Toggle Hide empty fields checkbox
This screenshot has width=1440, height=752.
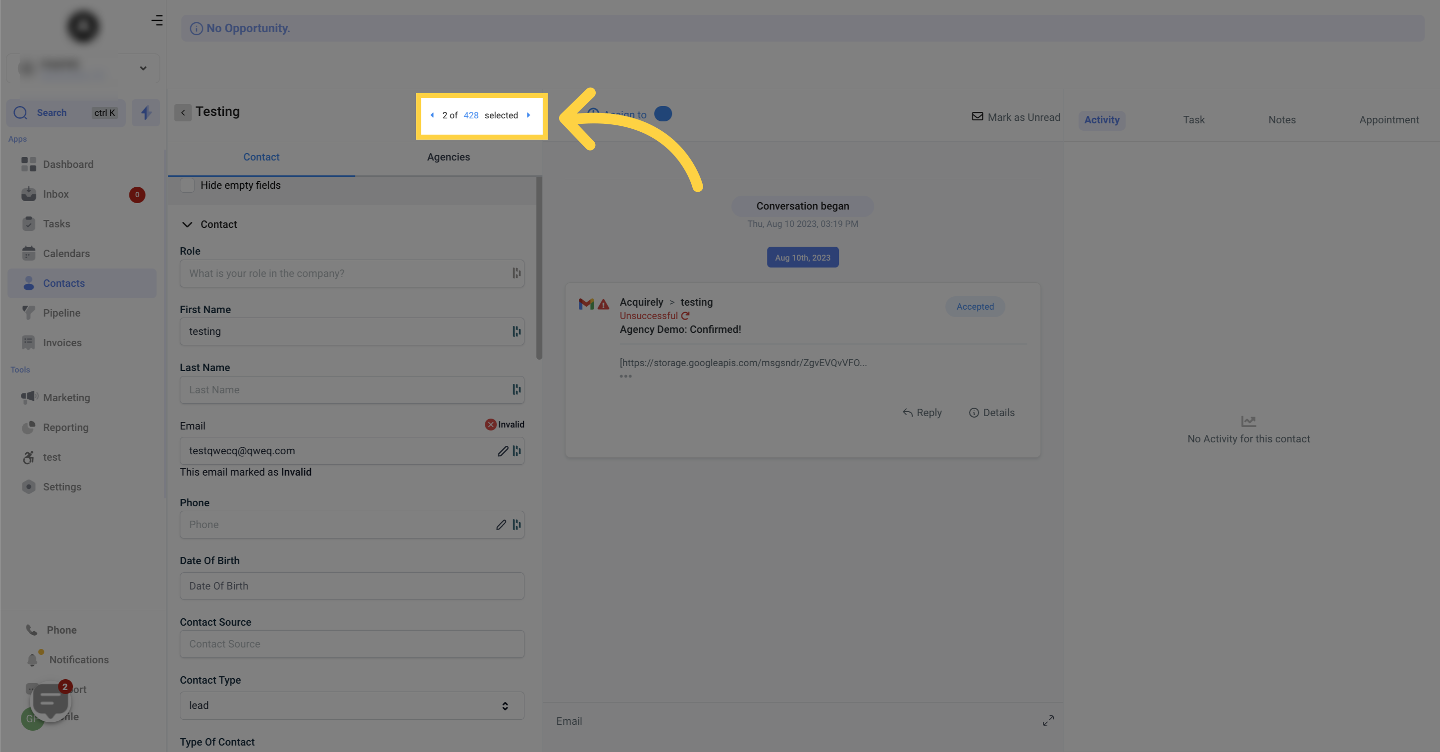click(186, 184)
